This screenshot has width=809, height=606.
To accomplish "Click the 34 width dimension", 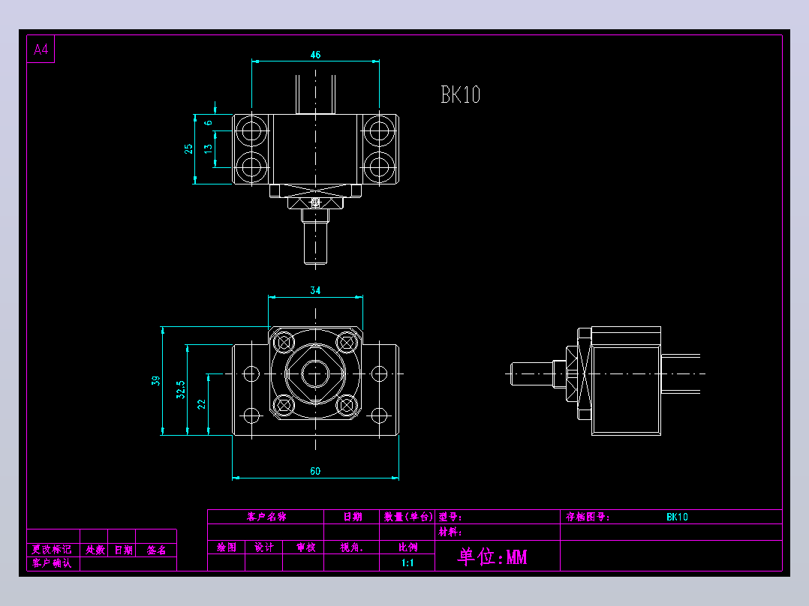I will (x=315, y=290).
